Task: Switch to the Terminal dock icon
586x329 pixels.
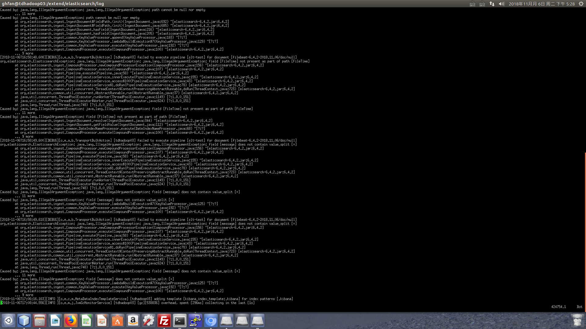Action: (180, 320)
